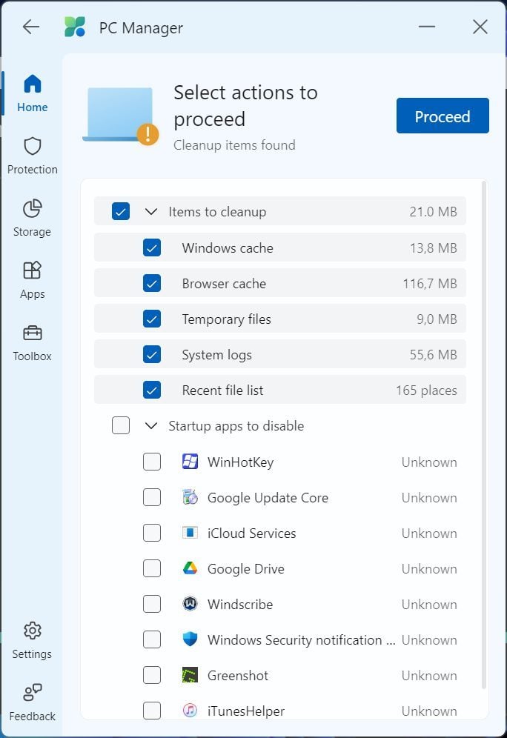Viewport: 507px width, 738px height.
Task: Click the Temporary files row label
Action: tap(226, 319)
